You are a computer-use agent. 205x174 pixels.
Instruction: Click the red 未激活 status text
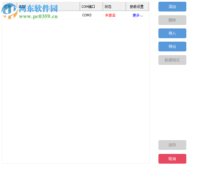point(110,15)
